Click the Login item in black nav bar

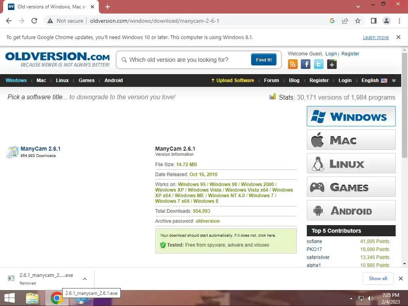345,80
